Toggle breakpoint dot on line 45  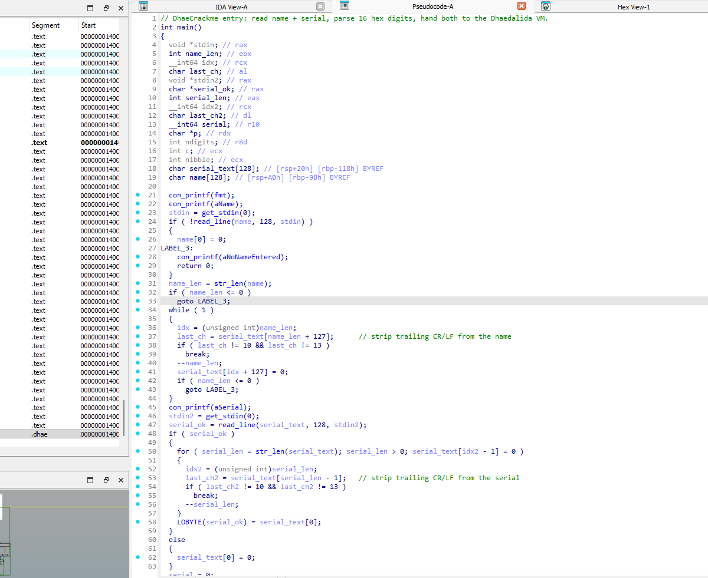tap(137, 407)
